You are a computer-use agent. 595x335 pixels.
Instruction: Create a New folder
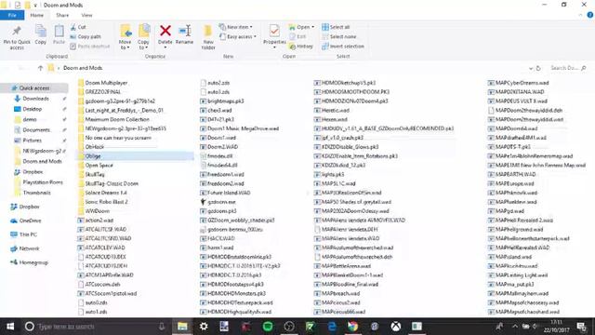click(208, 37)
